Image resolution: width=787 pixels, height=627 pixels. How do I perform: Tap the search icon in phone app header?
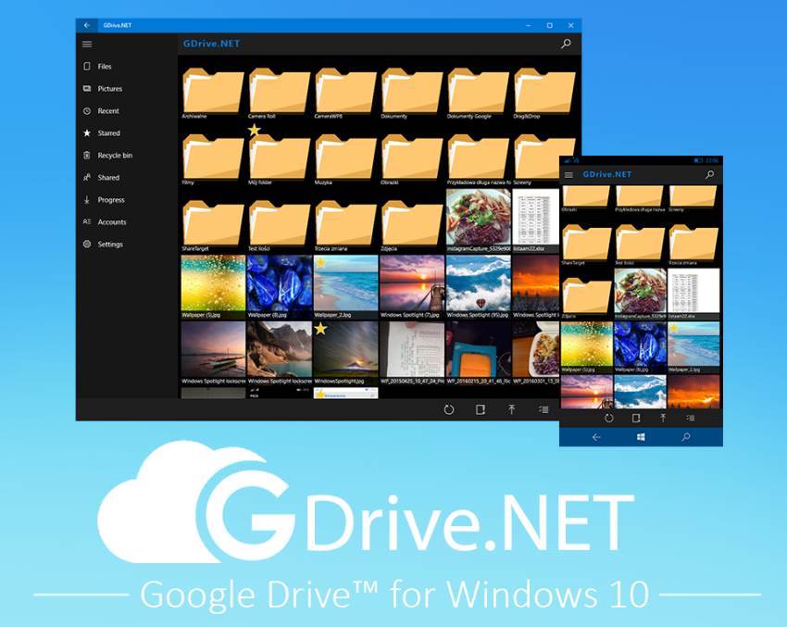tap(709, 174)
